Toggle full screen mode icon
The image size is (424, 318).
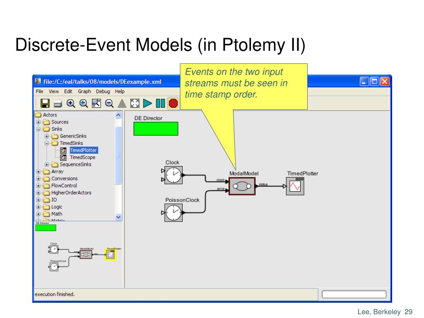(x=135, y=103)
